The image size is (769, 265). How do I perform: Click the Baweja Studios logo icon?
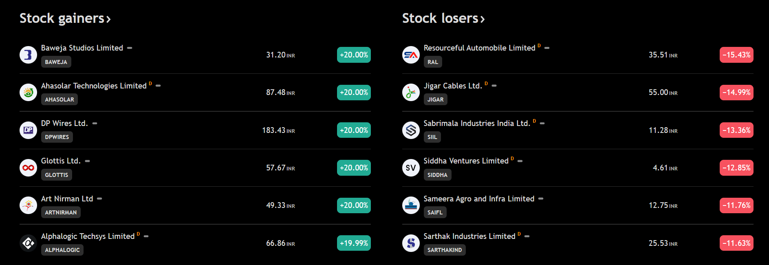click(28, 55)
